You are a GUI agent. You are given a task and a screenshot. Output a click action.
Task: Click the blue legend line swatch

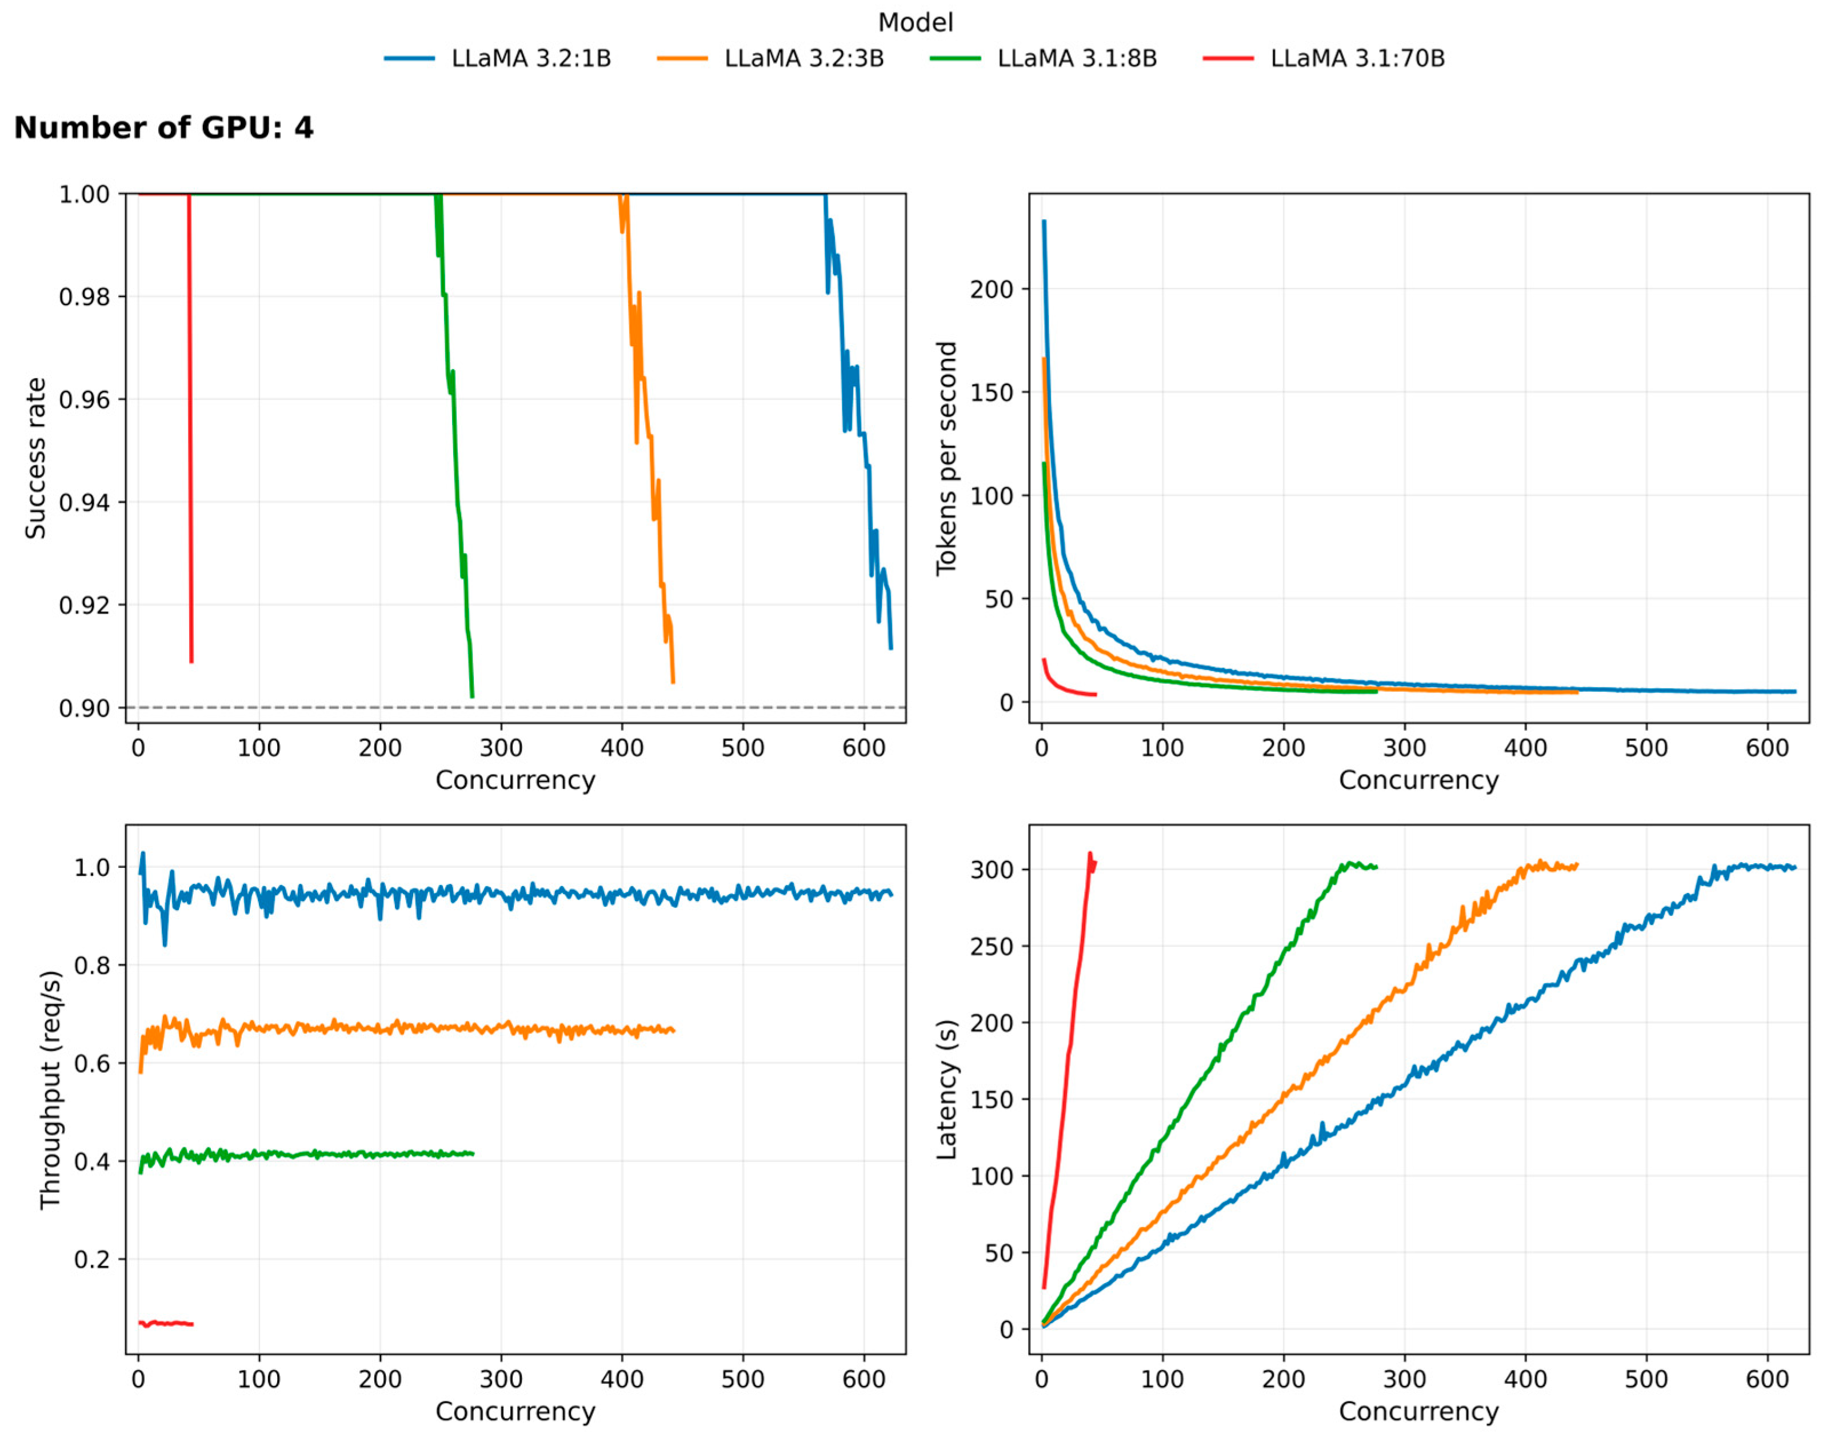(409, 59)
